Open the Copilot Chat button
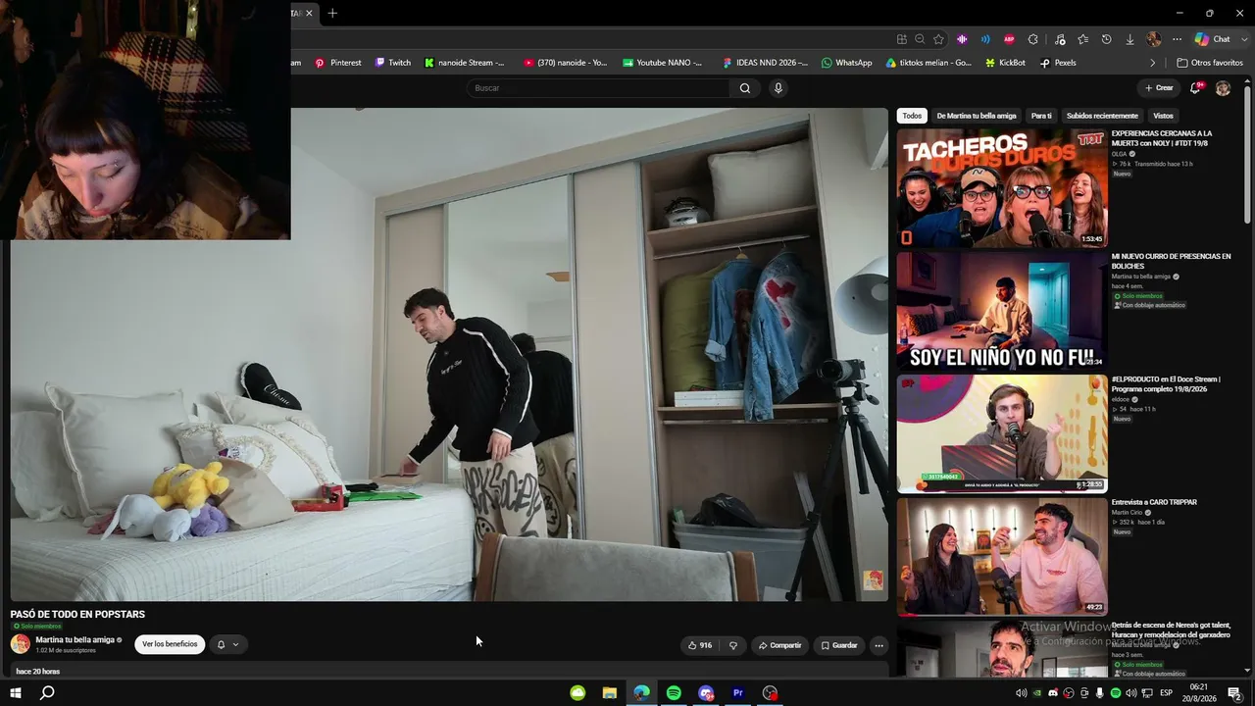Screen dimensions: 1255x706 pyautogui.click(x=1213, y=39)
